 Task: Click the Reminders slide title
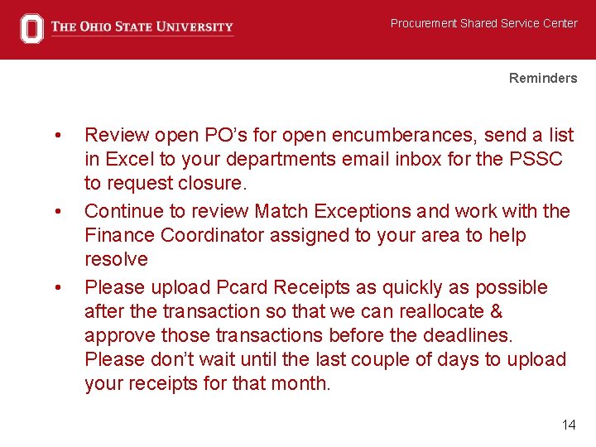click(542, 78)
